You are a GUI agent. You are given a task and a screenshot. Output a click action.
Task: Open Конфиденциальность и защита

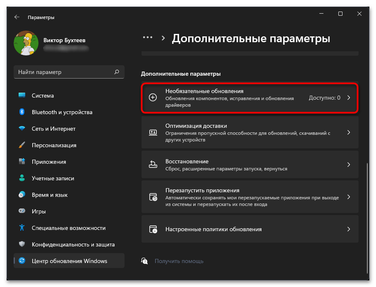[69, 244]
